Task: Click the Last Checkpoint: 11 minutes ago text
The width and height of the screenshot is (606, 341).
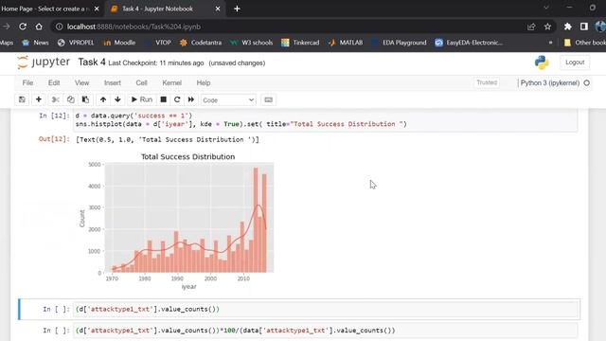Action: point(155,63)
